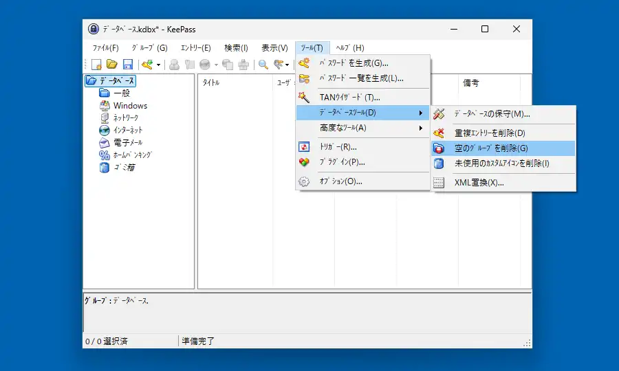This screenshot has height=371, width=619.
Task: Click the password generator key icon
Action: click(x=305, y=63)
